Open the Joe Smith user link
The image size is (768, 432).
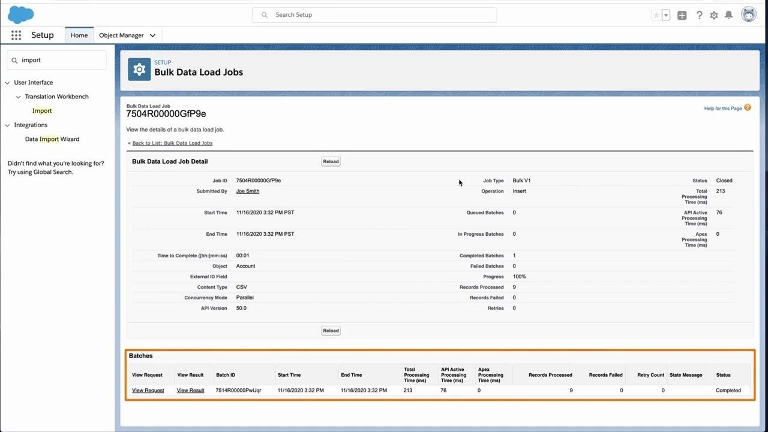point(248,191)
